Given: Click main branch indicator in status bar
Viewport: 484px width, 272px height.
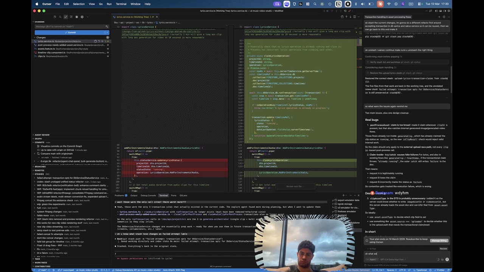Looking at the screenshot, I should [42, 270].
